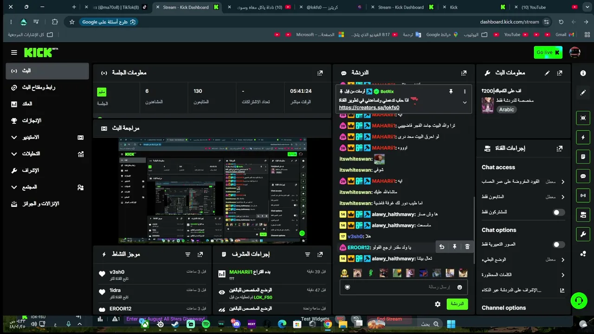Click the pencil icon in right rail

pos(583,92)
